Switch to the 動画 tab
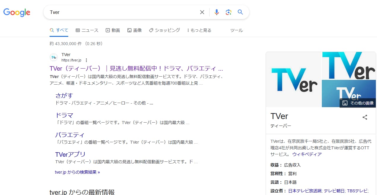Screen dimensions: 377x195 [113, 30]
